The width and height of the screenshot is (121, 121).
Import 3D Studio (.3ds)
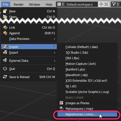click(87, 52)
